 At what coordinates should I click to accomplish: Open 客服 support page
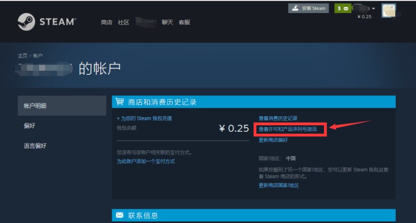point(185,22)
